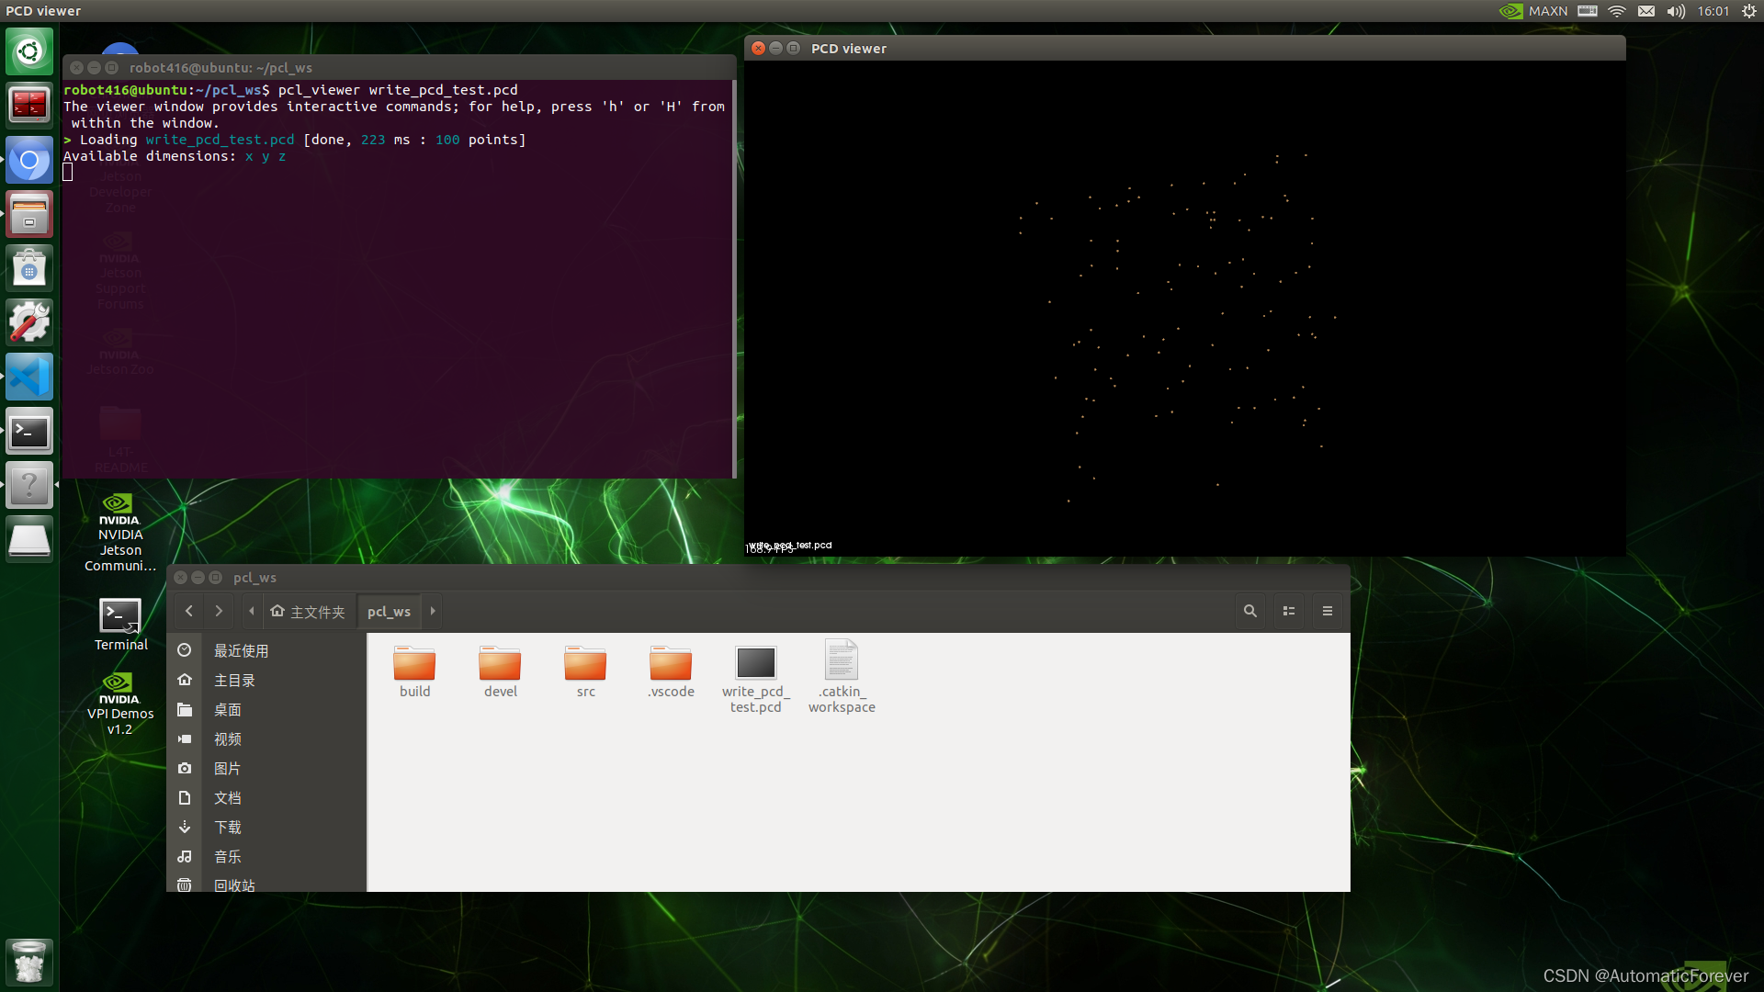Open the messaging envelope indicator
Image resolution: width=1764 pixels, height=992 pixels.
click(1646, 11)
